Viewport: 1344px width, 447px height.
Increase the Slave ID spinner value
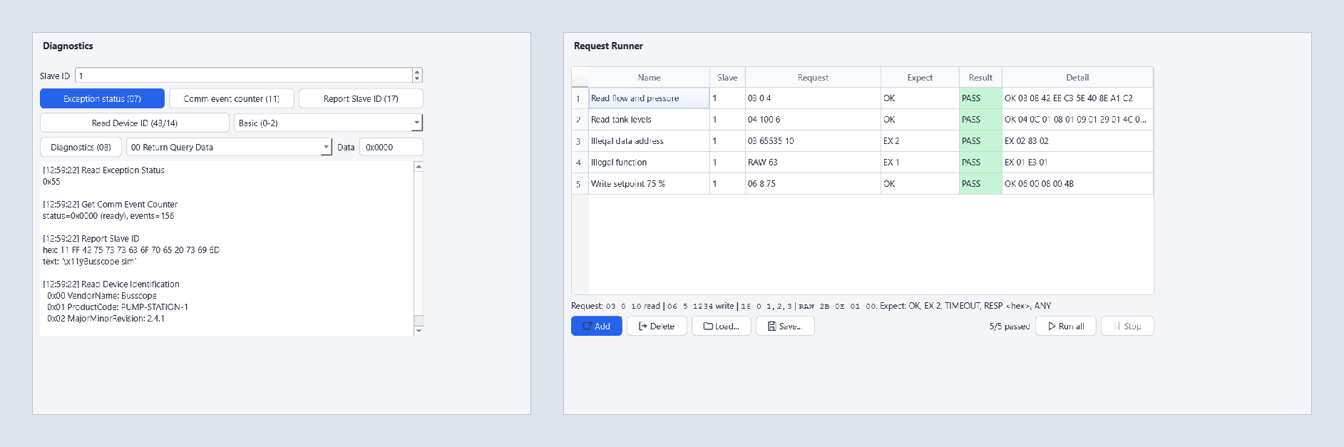417,71
